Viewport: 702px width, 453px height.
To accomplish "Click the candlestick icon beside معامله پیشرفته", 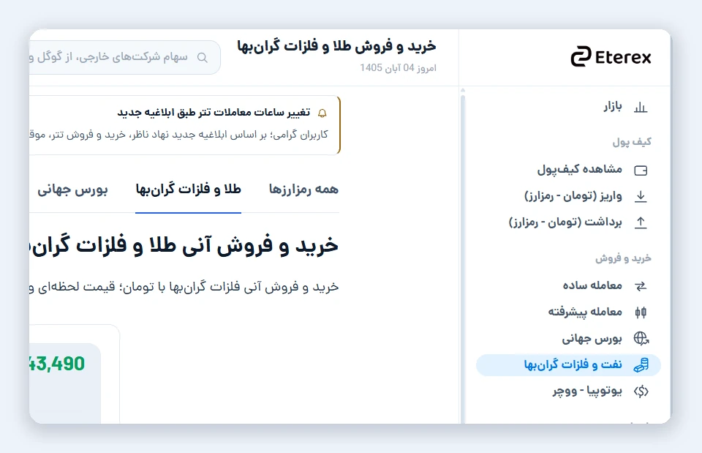I will click(x=641, y=312).
